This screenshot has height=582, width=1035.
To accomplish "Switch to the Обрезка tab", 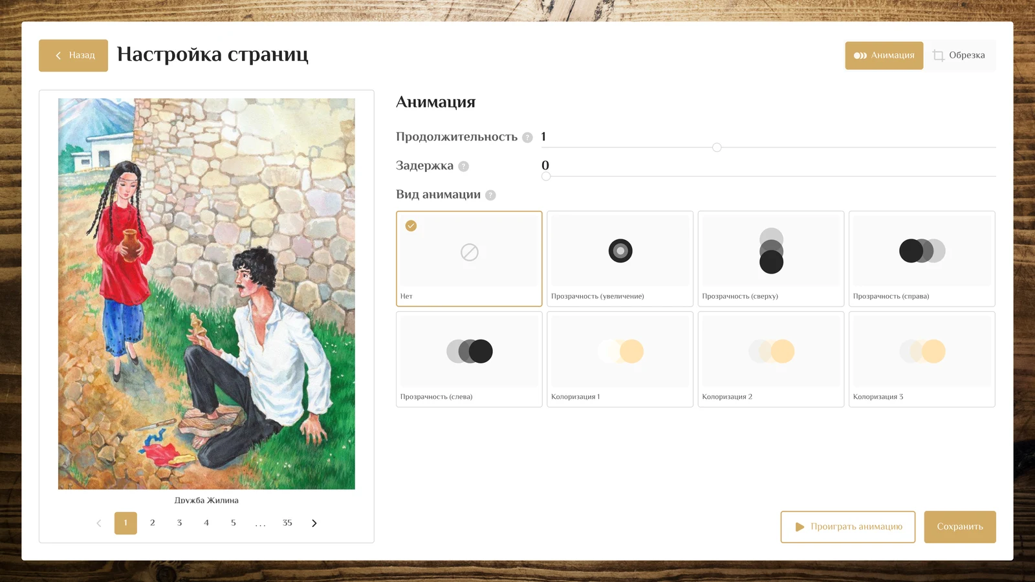I will [959, 56].
